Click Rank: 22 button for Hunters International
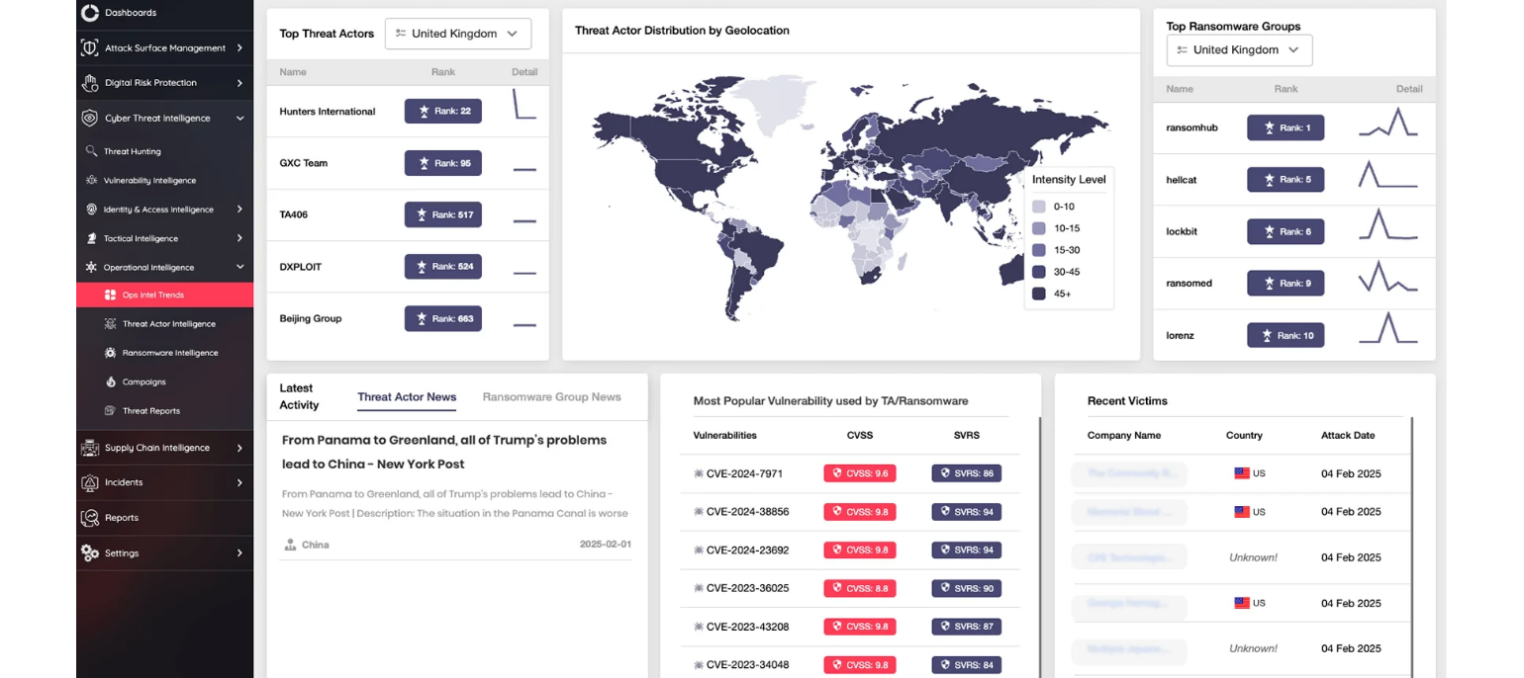The width and height of the screenshot is (1524, 678). 442,111
